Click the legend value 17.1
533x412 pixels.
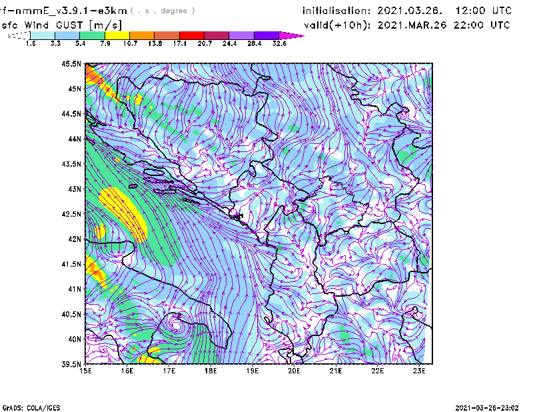point(180,43)
